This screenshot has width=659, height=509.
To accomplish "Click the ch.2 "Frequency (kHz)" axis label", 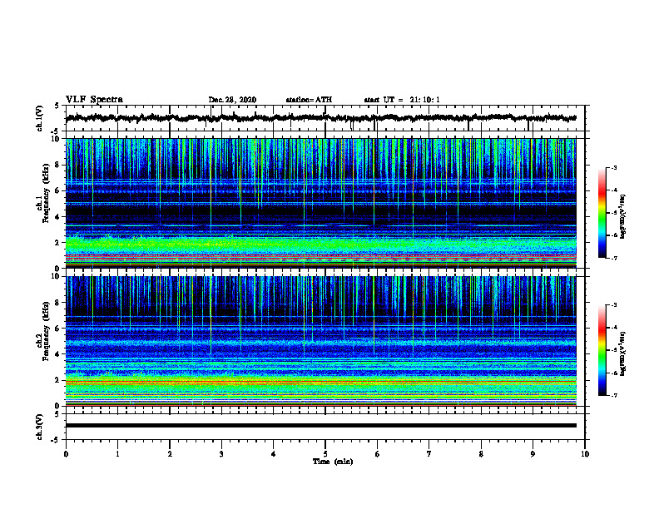I will coord(46,331).
